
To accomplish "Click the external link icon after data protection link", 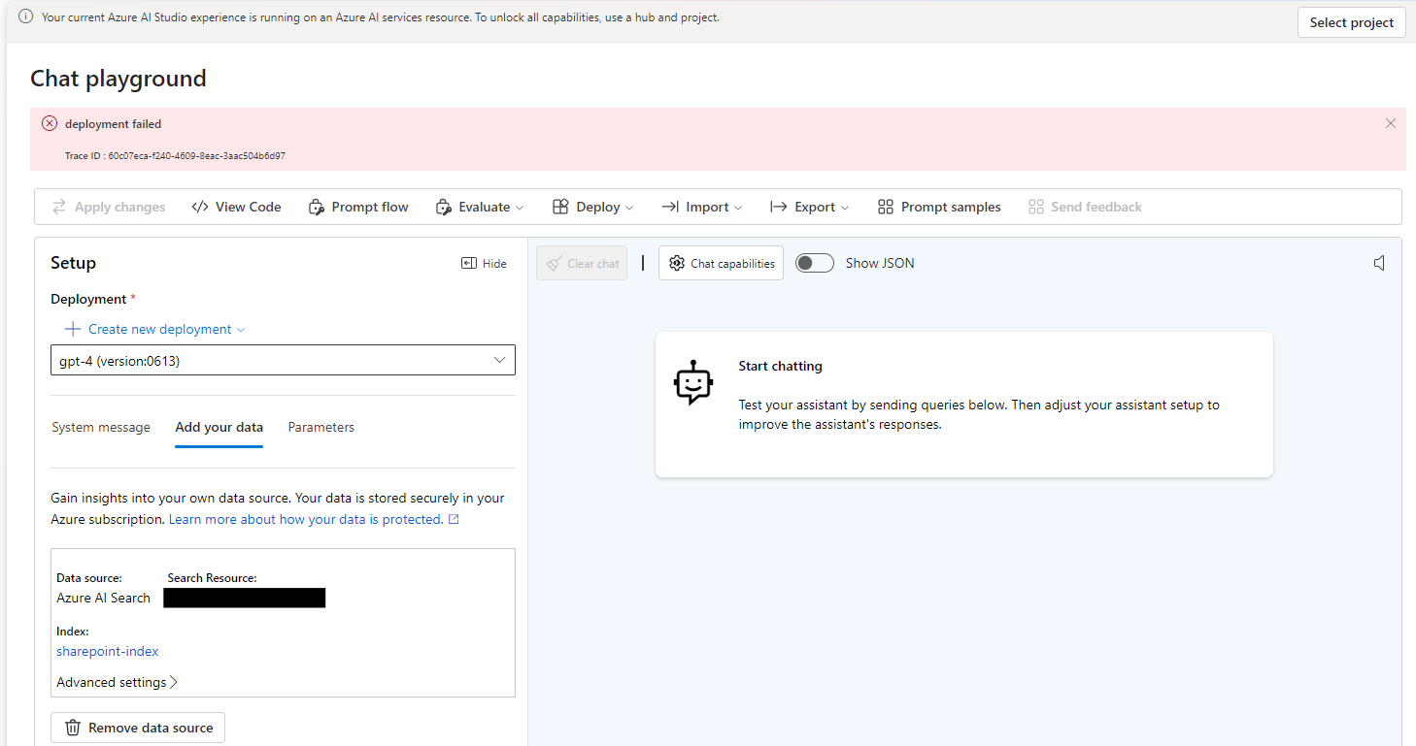I will [x=454, y=519].
